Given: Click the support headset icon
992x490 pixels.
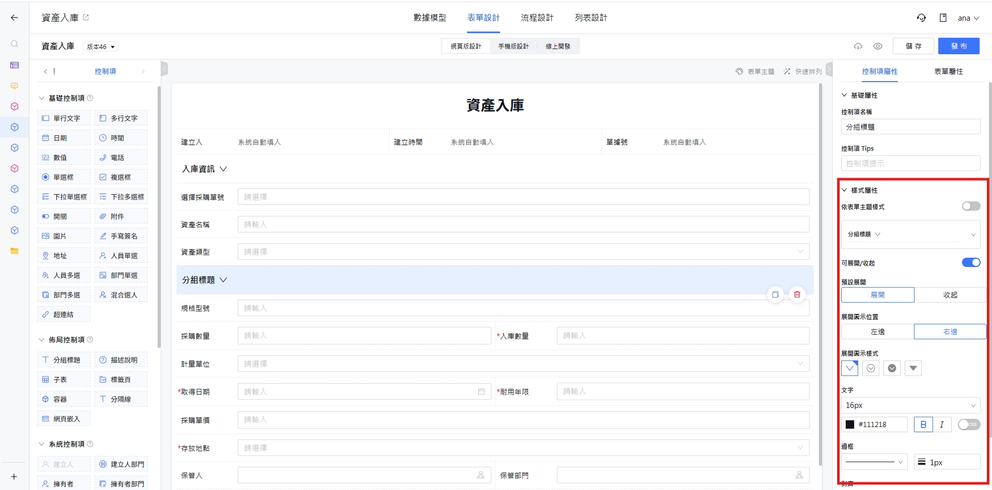Looking at the screenshot, I should [921, 18].
